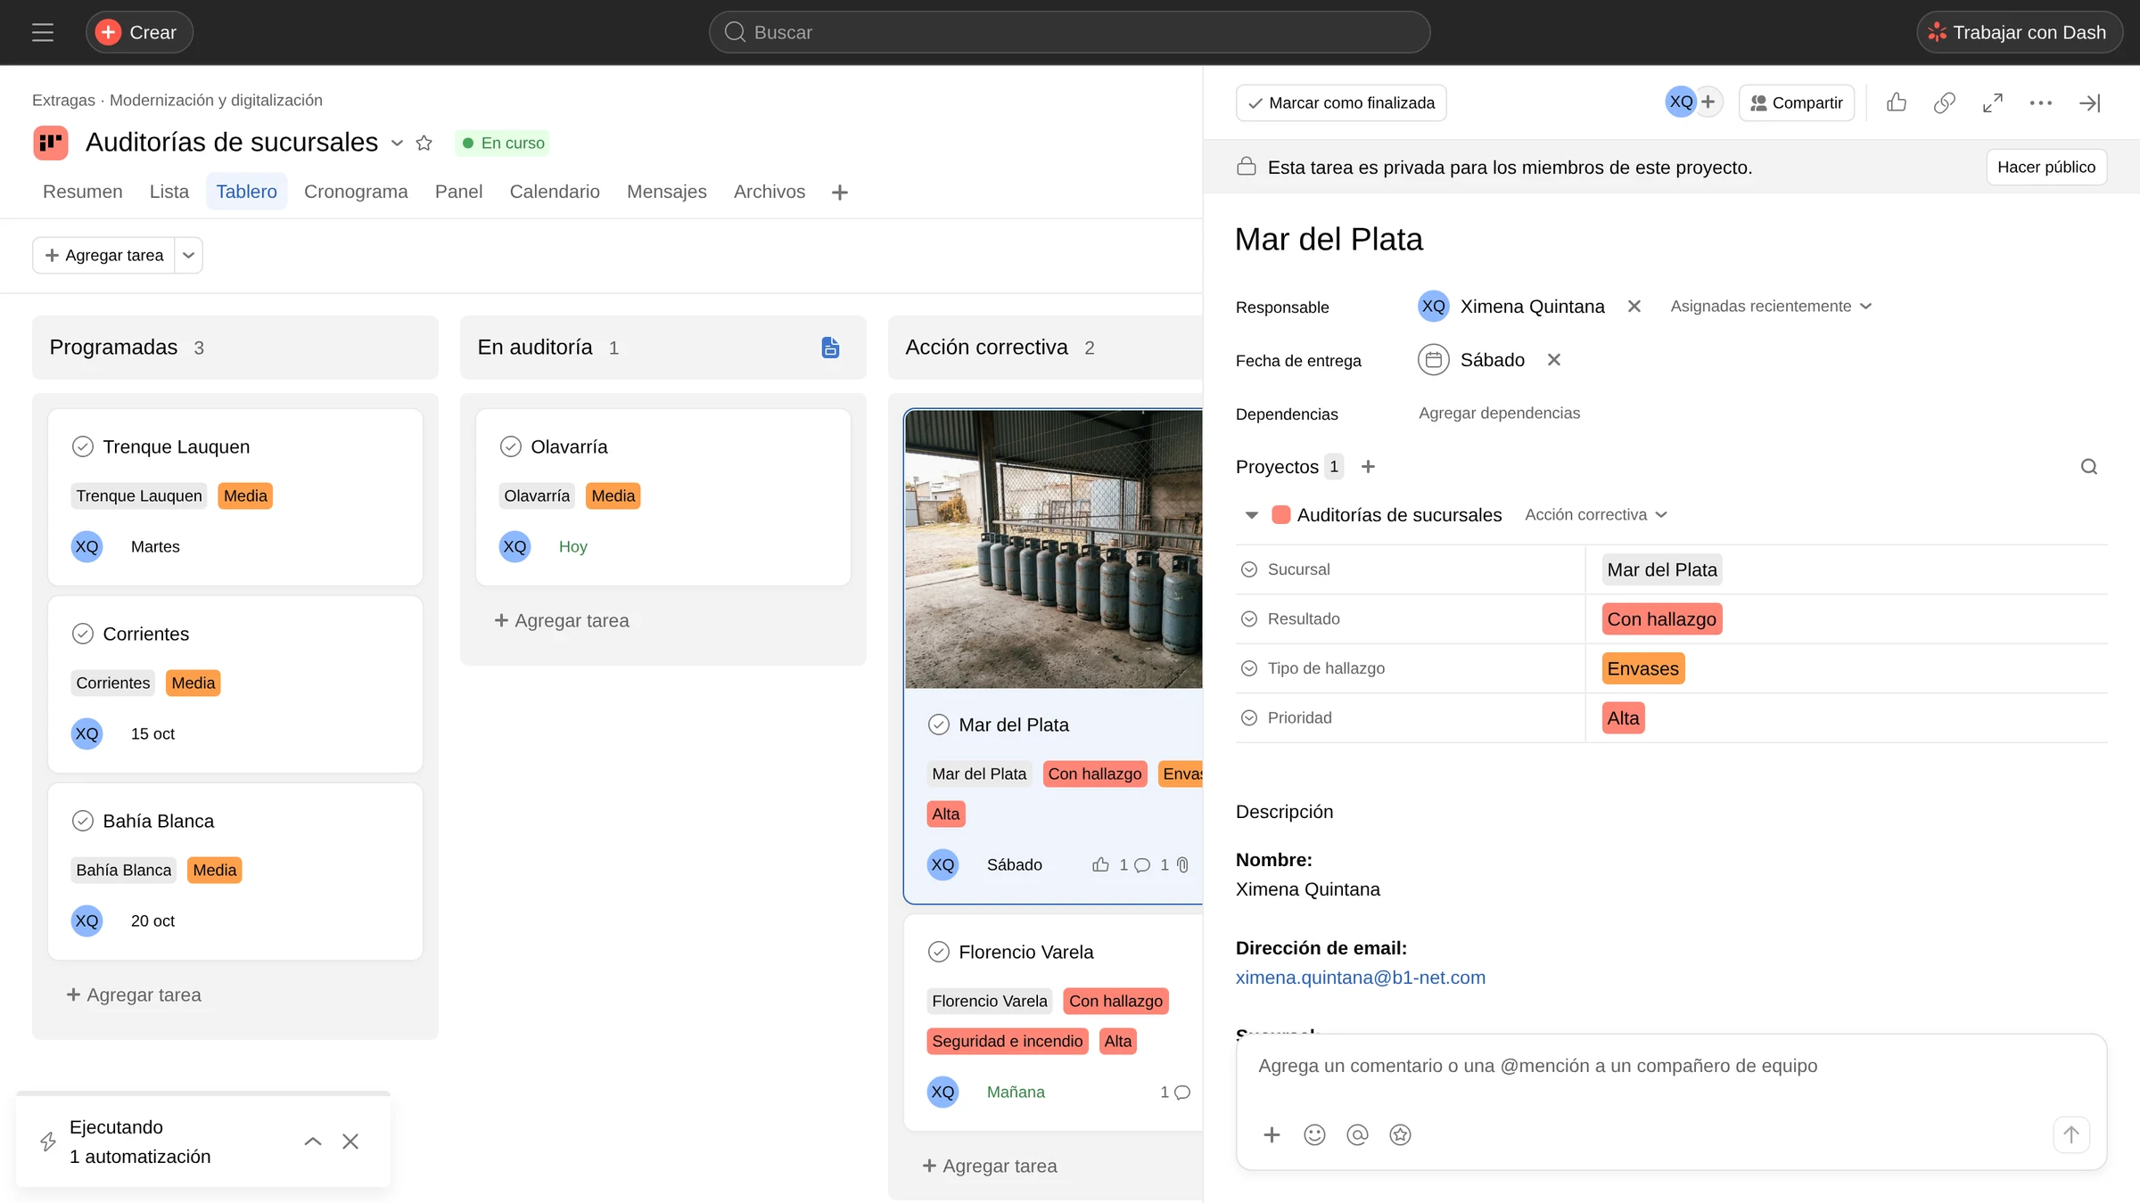
Task: Insert emoji in comment
Action: click(x=1314, y=1134)
